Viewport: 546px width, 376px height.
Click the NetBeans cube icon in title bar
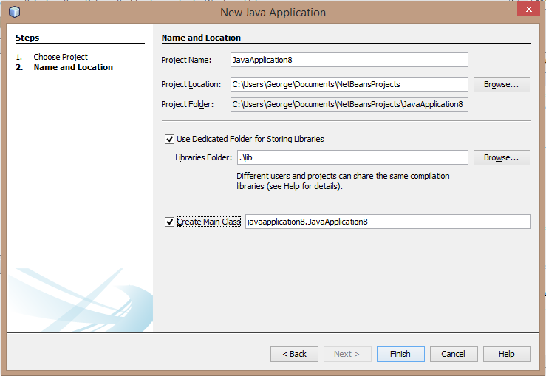(x=14, y=12)
